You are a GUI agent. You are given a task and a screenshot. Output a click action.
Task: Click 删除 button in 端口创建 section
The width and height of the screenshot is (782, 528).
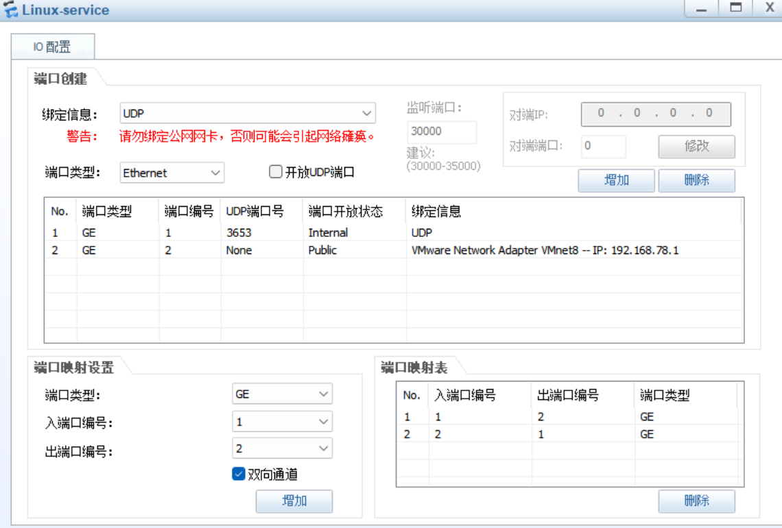[696, 180]
